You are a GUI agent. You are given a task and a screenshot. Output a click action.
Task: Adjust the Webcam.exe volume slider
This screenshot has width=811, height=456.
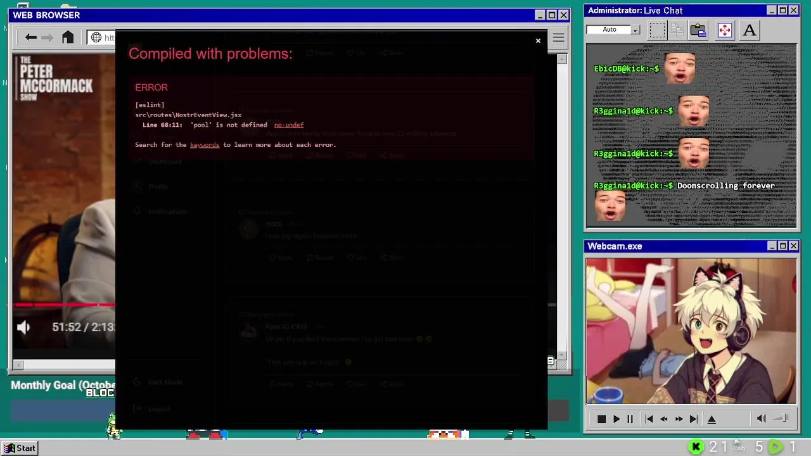click(x=781, y=418)
